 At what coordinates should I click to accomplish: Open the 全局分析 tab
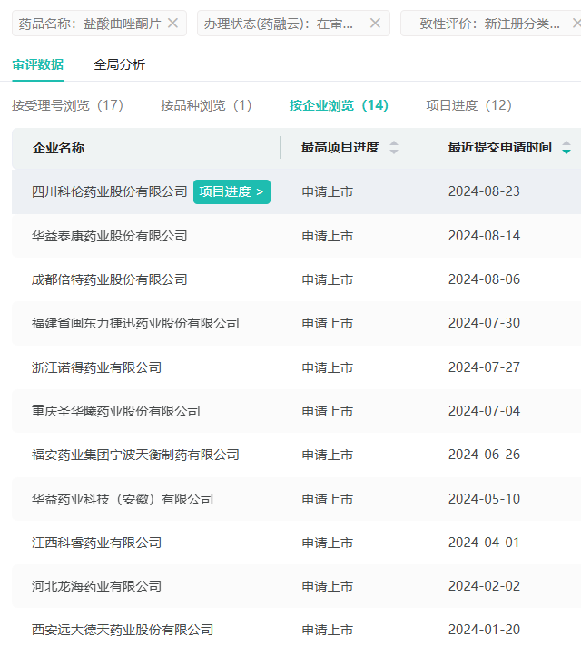[119, 64]
